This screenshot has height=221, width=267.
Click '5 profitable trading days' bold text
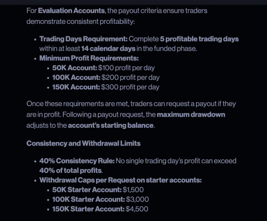199,39
